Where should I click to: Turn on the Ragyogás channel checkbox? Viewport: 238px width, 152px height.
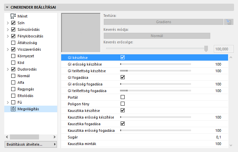tap(13, 89)
